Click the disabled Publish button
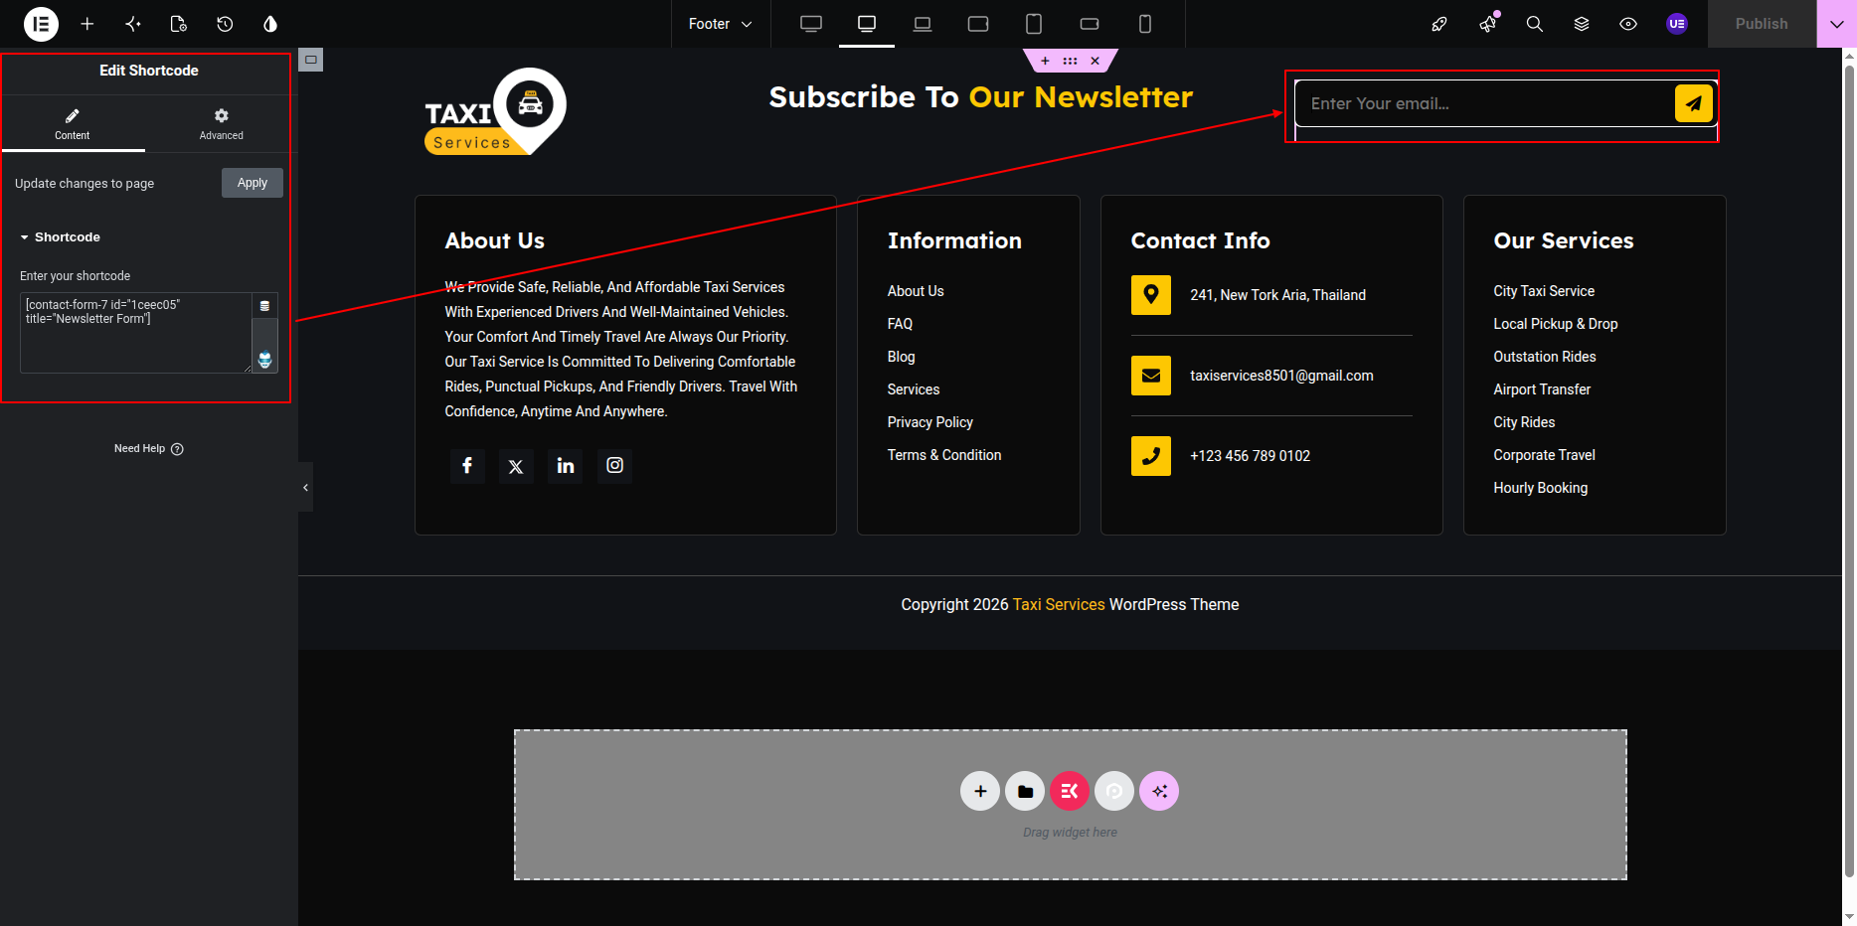 (1762, 24)
